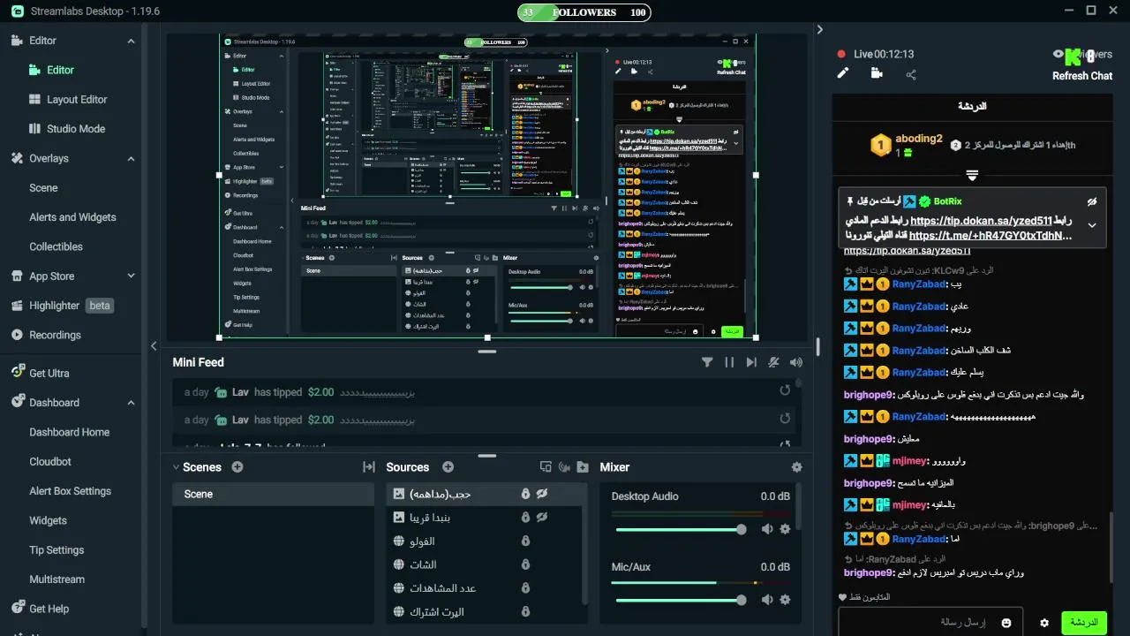
Task: Click the Recordings sidebar icon
Action: tap(18, 335)
